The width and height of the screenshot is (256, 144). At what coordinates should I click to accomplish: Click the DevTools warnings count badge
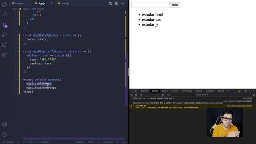pyautogui.click(x=240, y=91)
